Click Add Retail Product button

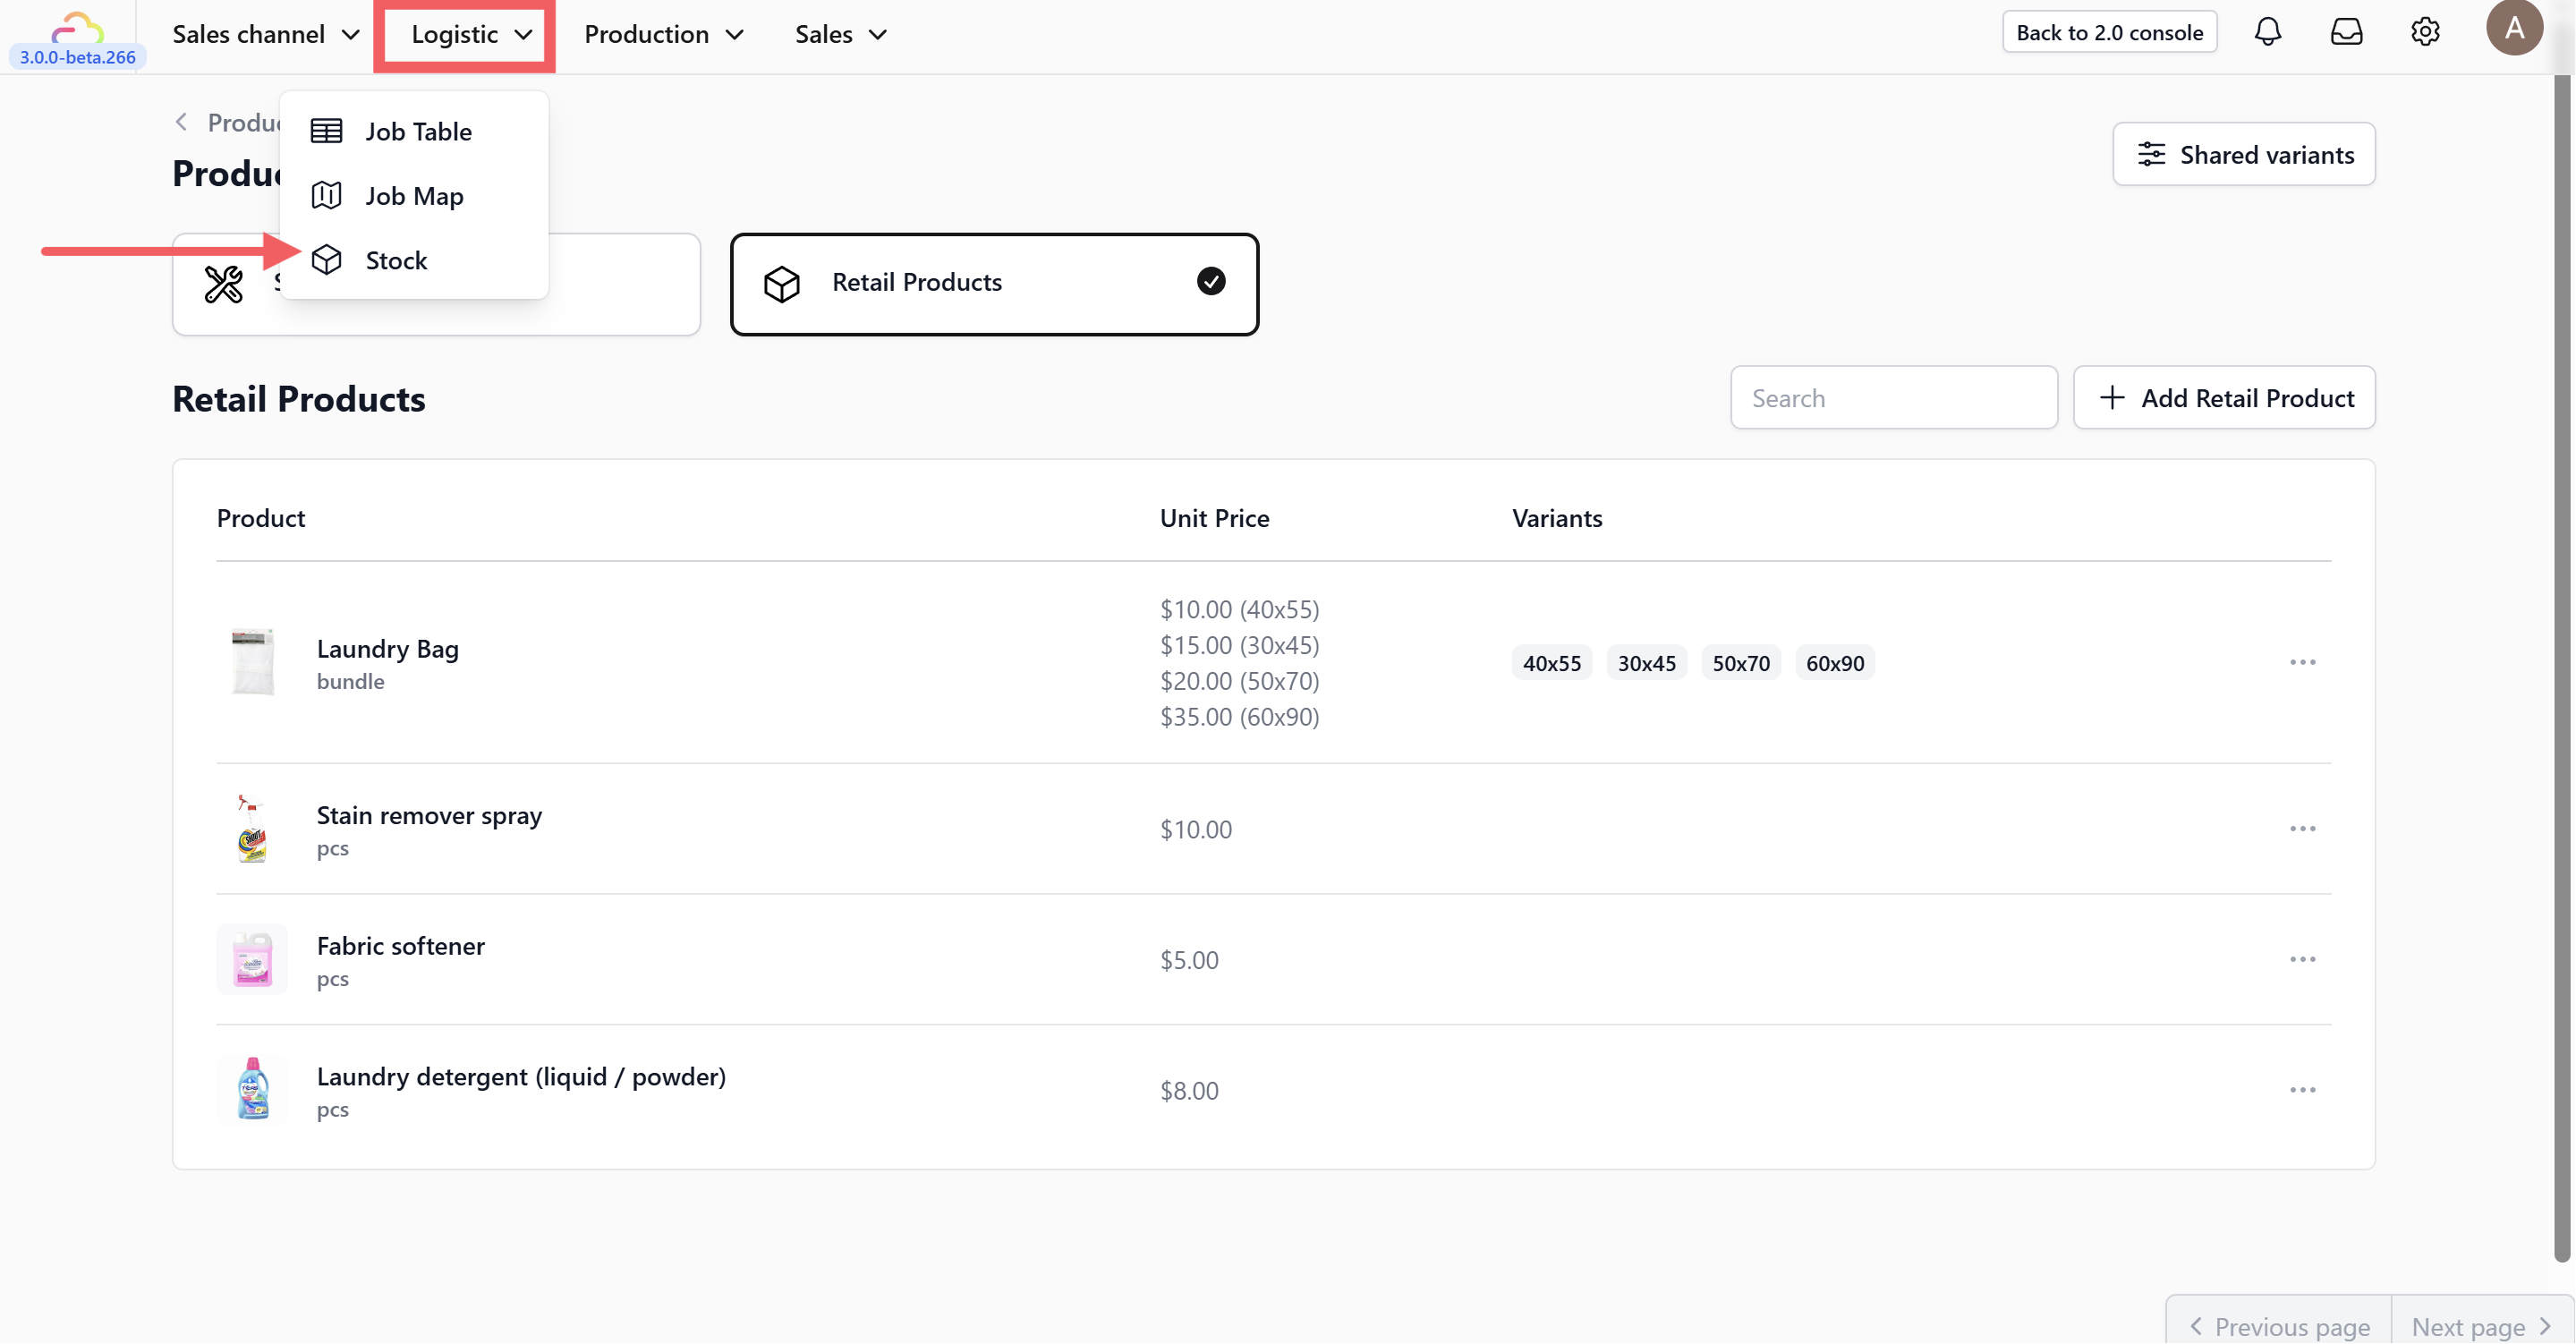click(2224, 398)
